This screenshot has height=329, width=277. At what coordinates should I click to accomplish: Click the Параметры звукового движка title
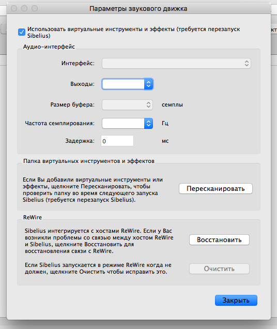[x=138, y=9]
